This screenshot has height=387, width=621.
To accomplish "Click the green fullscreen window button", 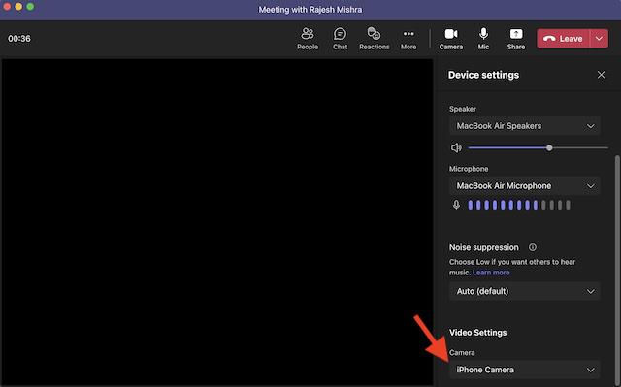I will tap(30, 7).
